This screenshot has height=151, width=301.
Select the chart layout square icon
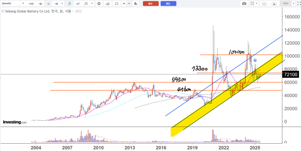pos(252,4)
